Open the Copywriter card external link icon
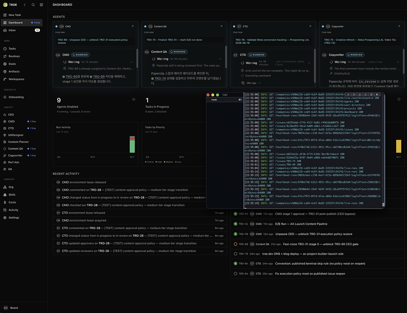 tap(399, 26)
